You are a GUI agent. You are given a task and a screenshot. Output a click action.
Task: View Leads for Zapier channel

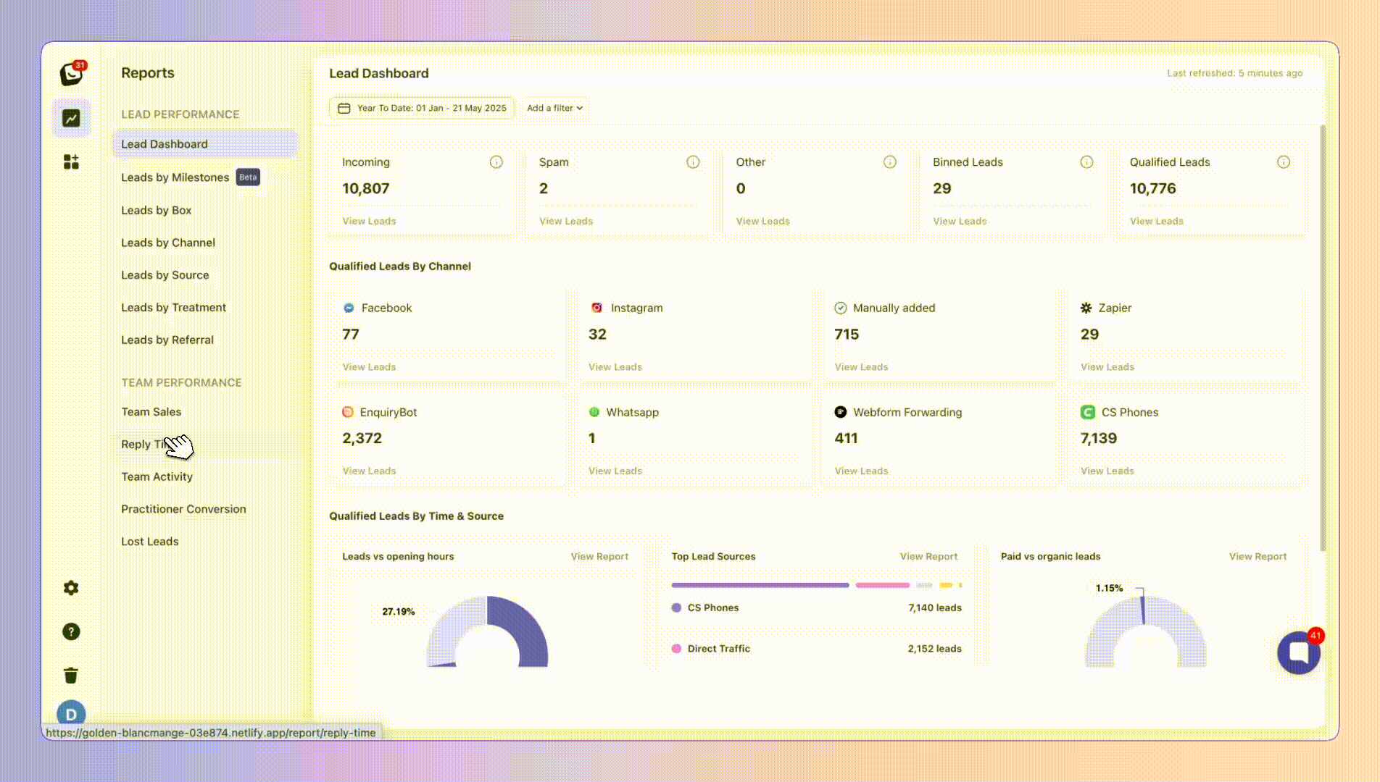1107,367
